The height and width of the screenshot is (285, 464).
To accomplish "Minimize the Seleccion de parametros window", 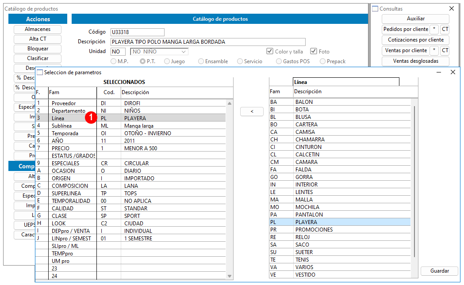I will click(x=439, y=72).
